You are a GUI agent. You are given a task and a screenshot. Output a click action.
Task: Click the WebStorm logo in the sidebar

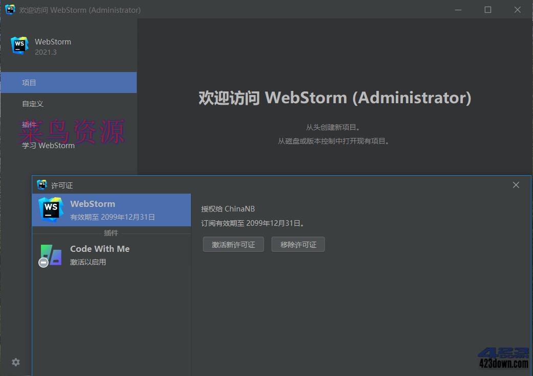pos(19,45)
